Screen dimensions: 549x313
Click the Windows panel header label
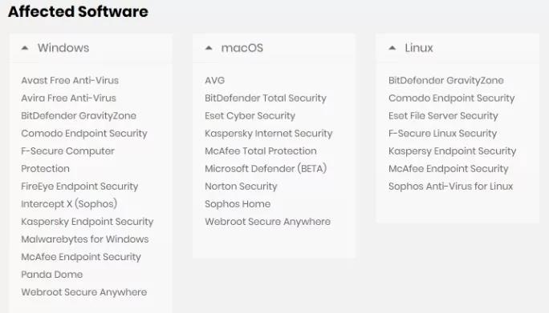tap(63, 48)
